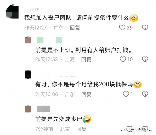Image resolution: width=156 pixels, height=135 pixels.
Task: Open avatar of the Beijing commenter
Action: pyautogui.click(x=28, y=109)
